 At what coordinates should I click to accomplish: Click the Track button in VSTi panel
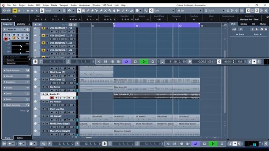(x=240, y=34)
